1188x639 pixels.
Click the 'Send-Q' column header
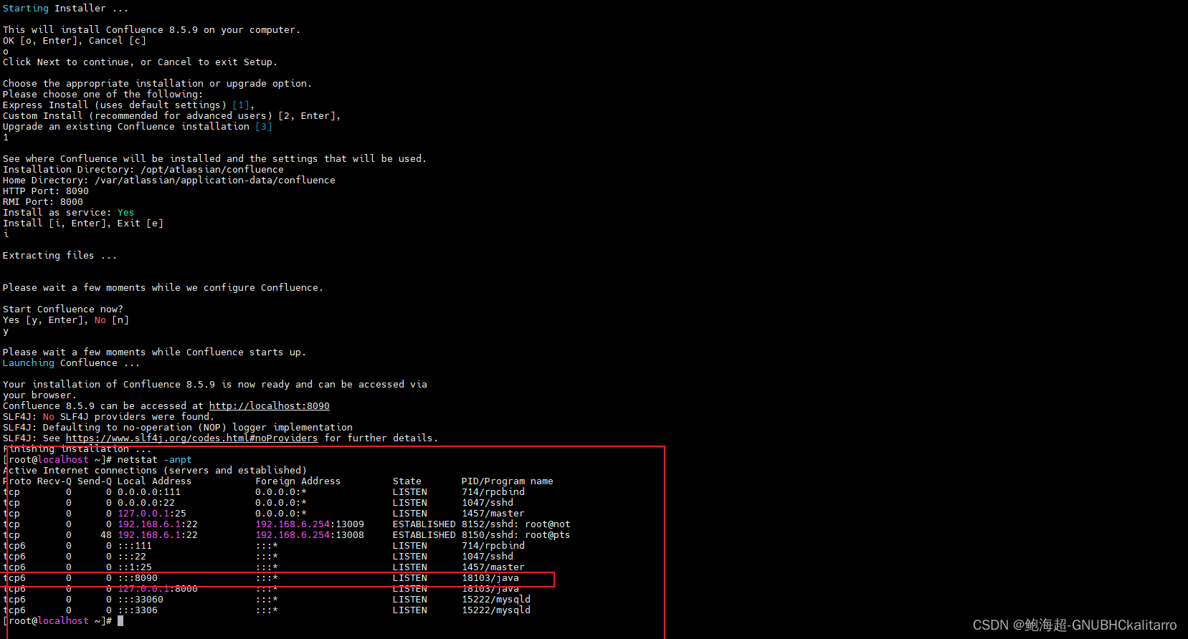(95, 481)
